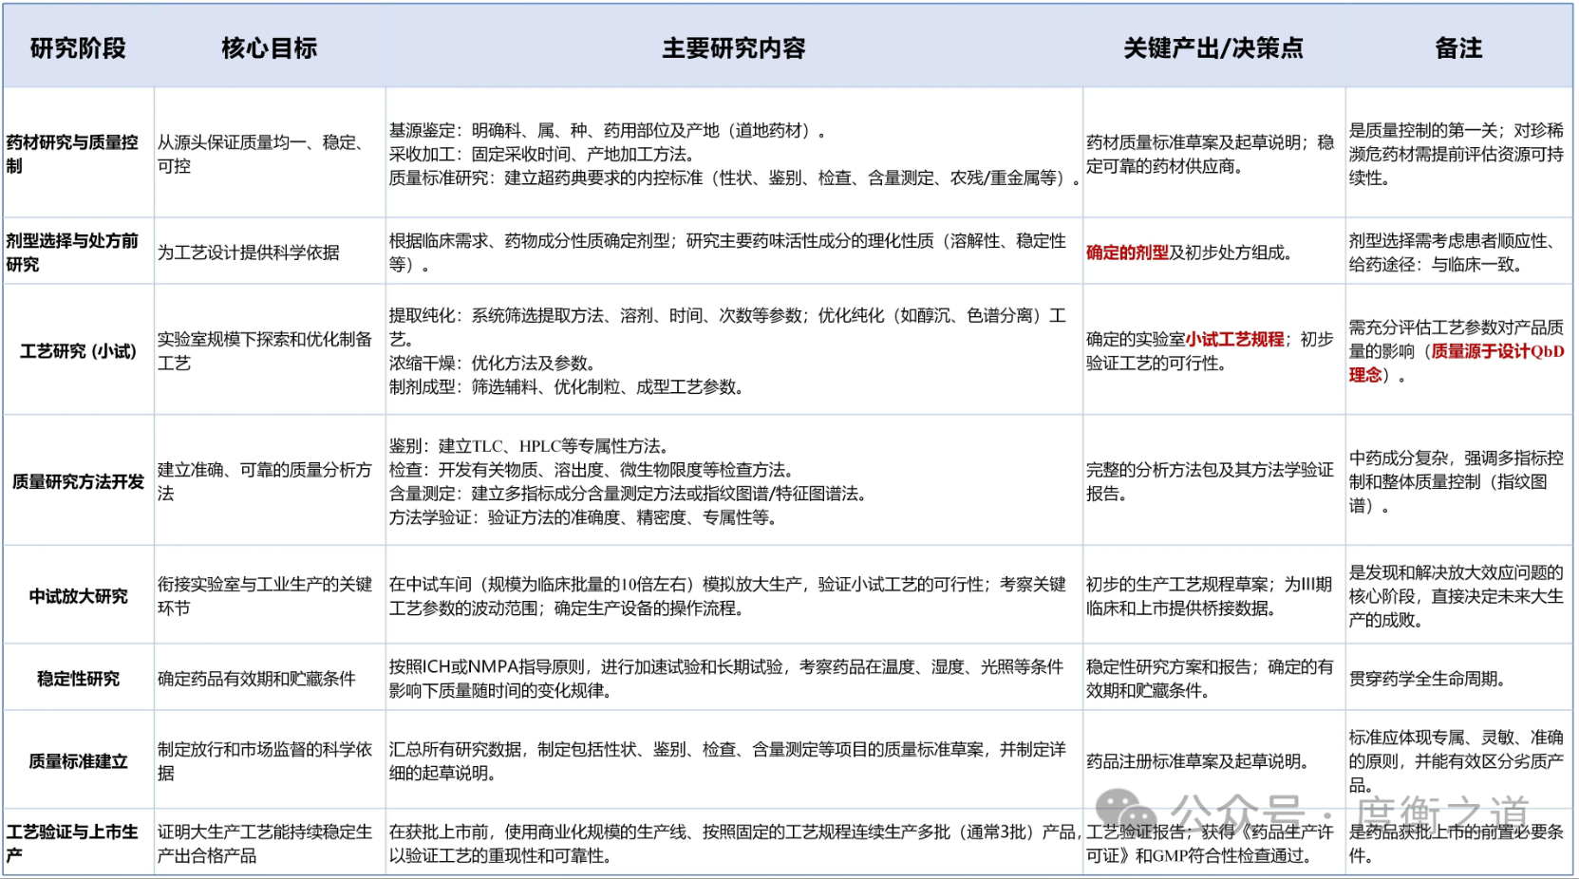Click the 贯穿药学全生命周期 remark cell
1579x879 pixels.
click(1426, 679)
